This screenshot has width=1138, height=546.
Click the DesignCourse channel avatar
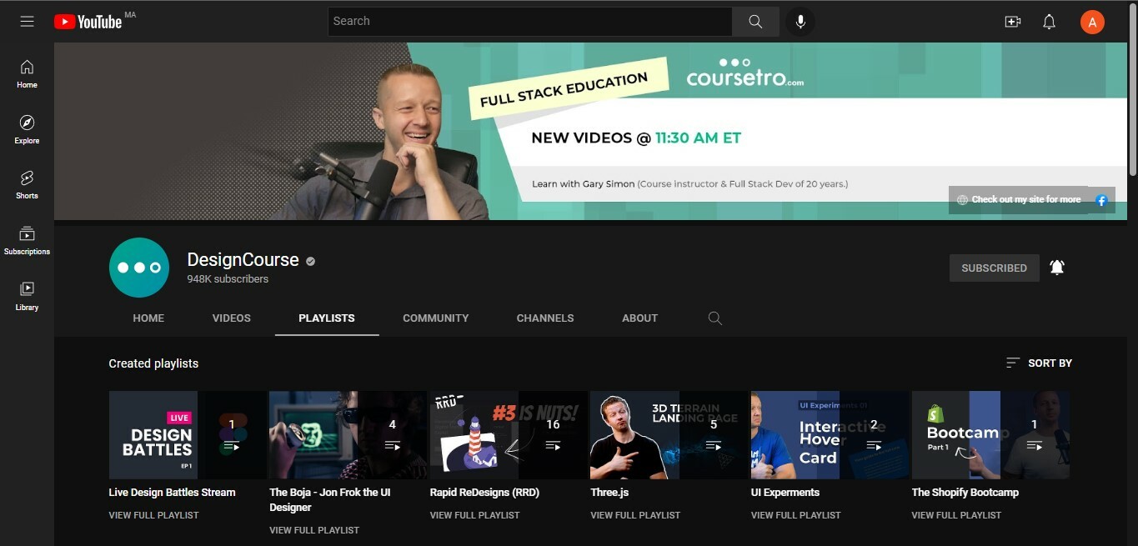(x=139, y=268)
